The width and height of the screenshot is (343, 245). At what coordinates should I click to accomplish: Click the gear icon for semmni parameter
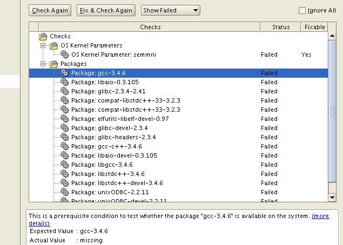65,55
